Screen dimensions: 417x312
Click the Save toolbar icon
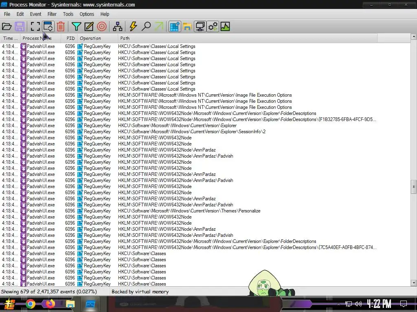pos(20,26)
